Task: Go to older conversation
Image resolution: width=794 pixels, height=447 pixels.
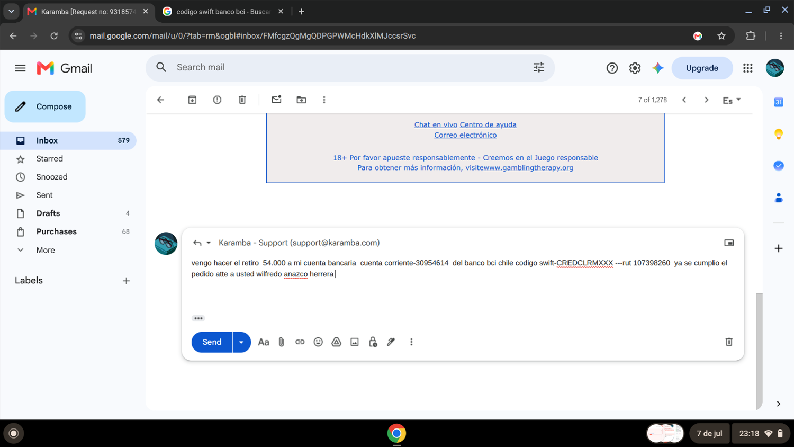Action: 706,100
